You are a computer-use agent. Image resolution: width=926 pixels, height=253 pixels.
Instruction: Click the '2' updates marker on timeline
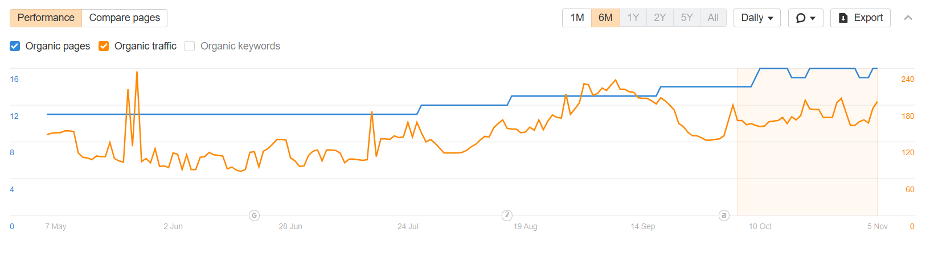(507, 215)
